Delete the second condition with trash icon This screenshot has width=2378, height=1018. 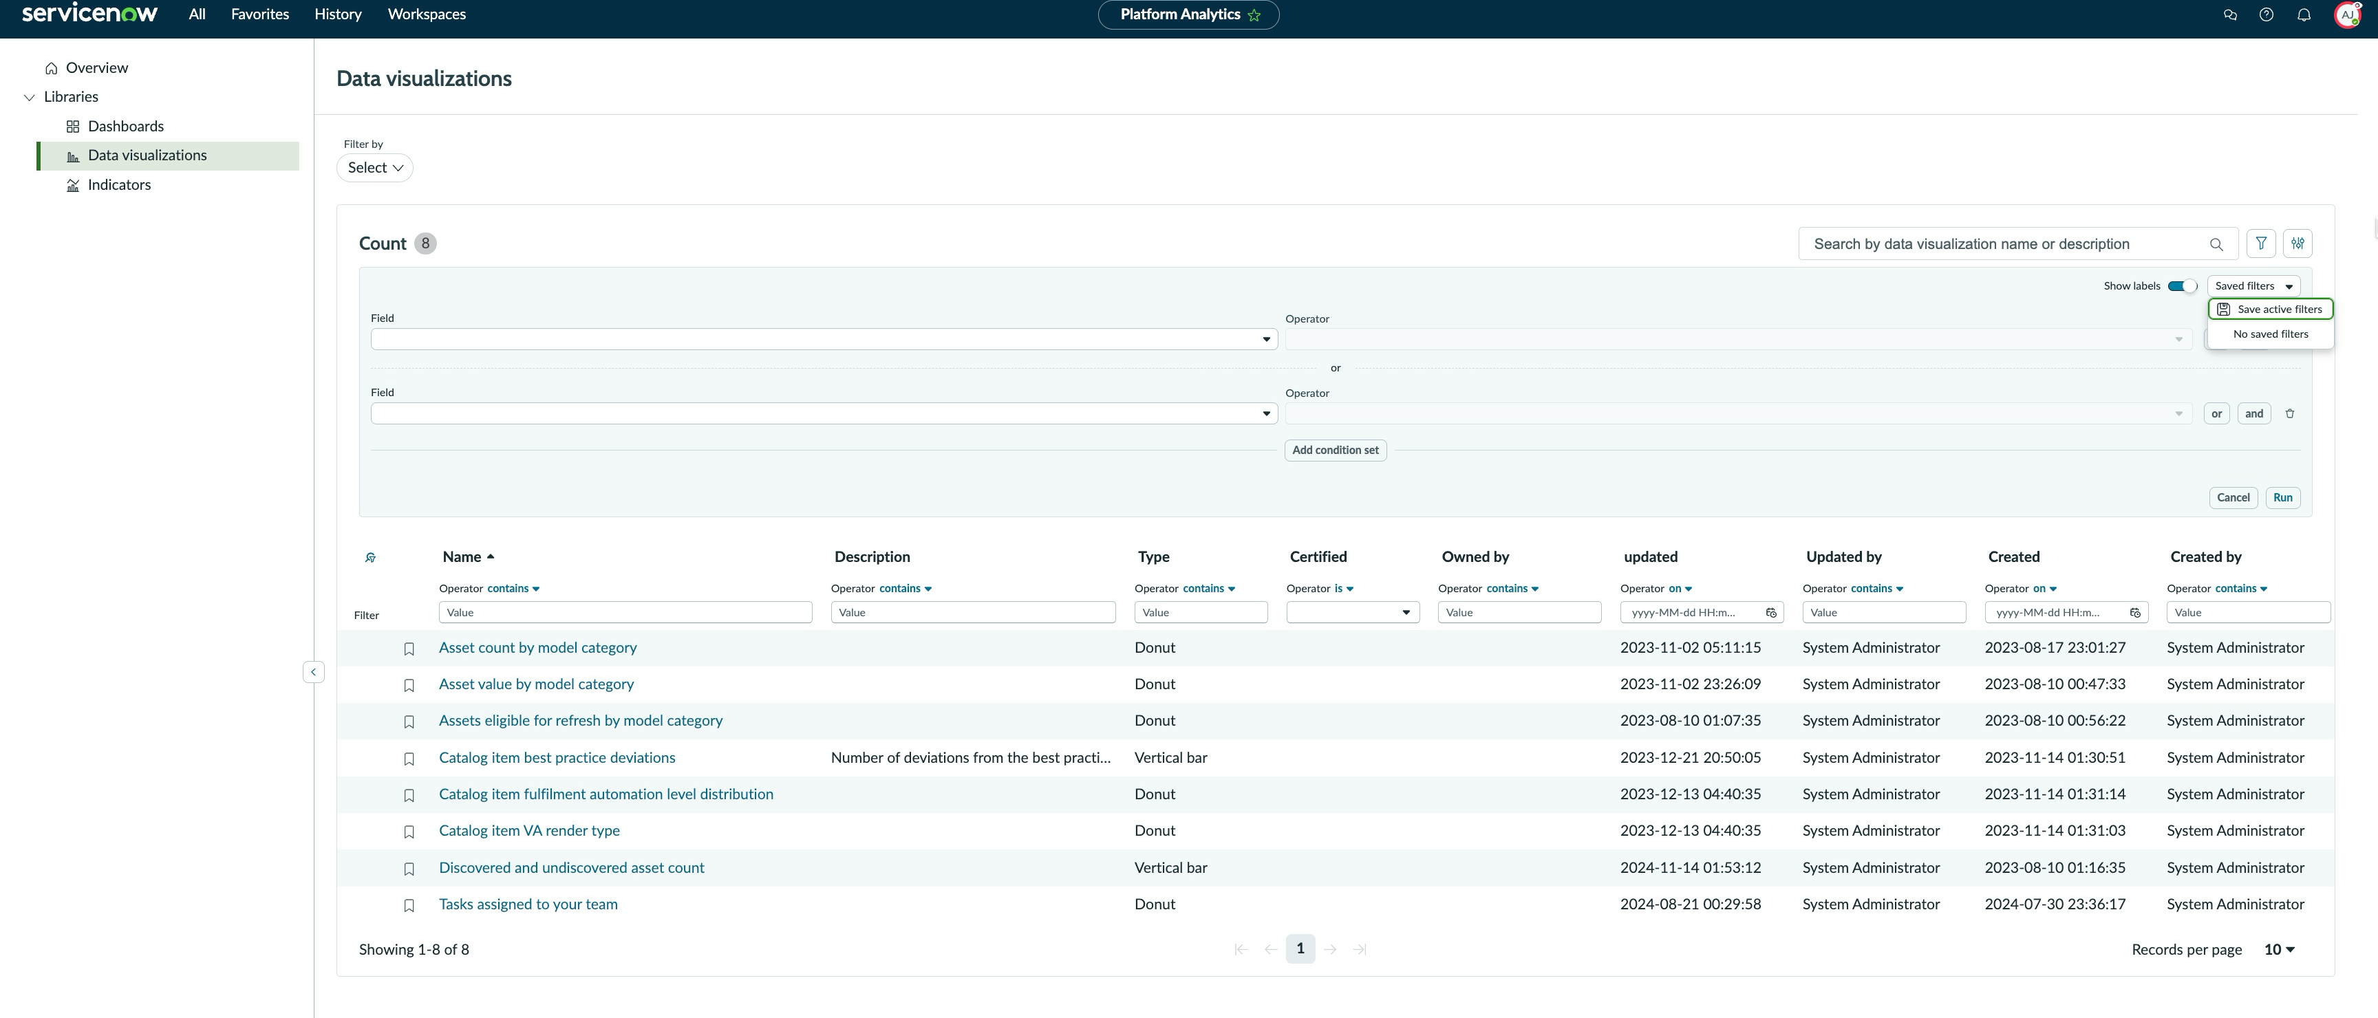point(2289,413)
